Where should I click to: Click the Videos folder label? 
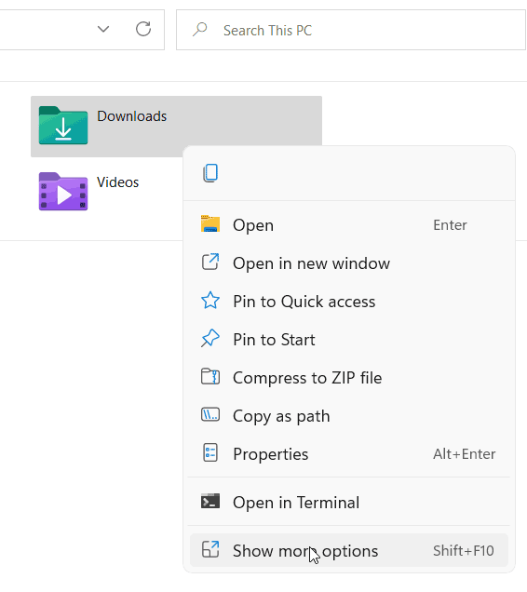pyautogui.click(x=118, y=182)
